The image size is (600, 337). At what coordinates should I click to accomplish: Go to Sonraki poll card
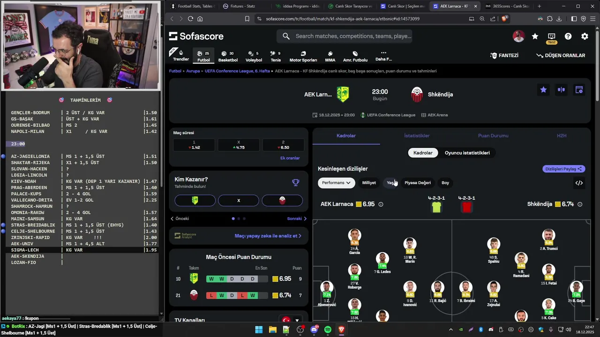297,219
